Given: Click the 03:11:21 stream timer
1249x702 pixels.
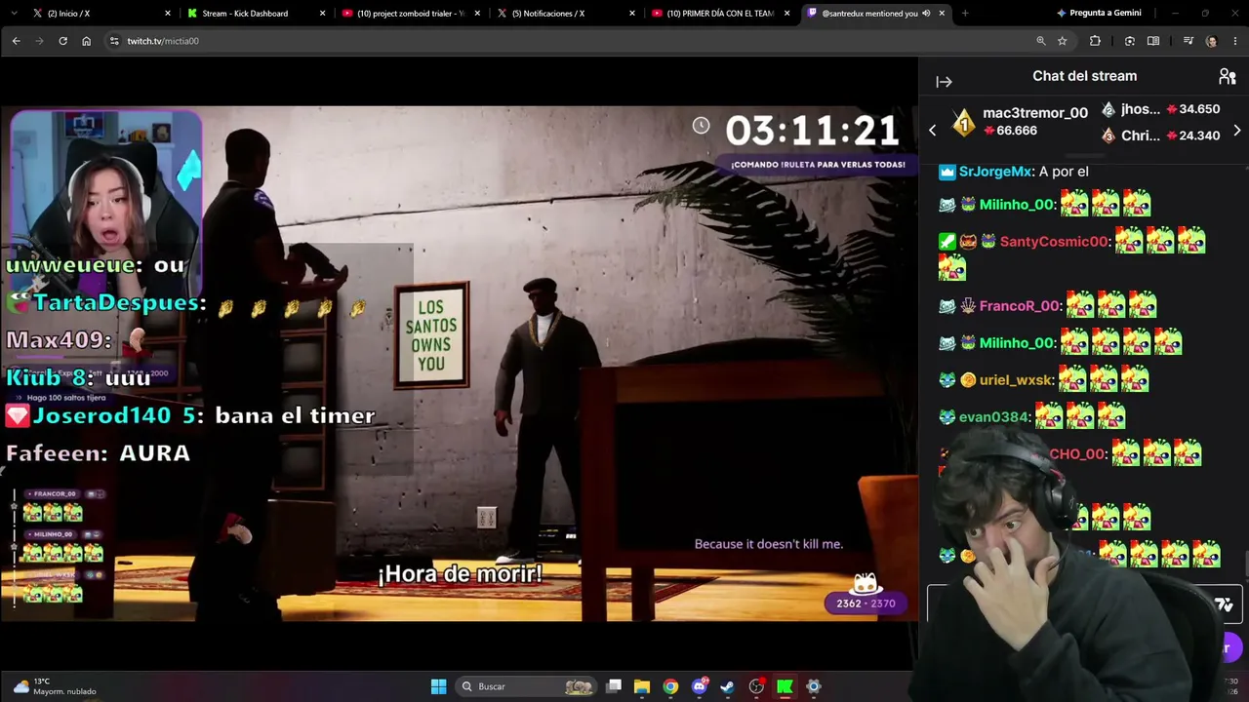Looking at the screenshot, I should click(812, 131).
